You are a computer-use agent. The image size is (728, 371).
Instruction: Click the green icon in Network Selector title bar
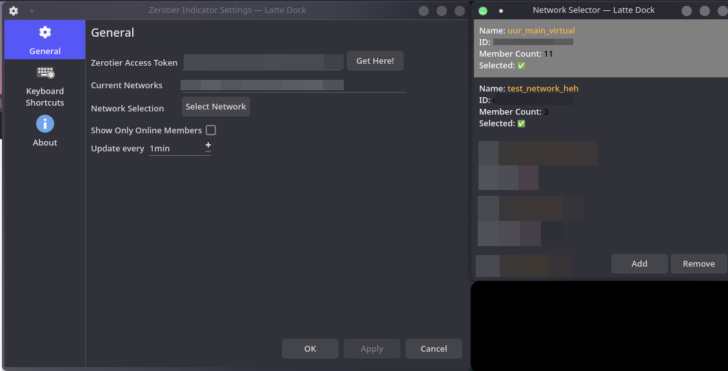483,11
